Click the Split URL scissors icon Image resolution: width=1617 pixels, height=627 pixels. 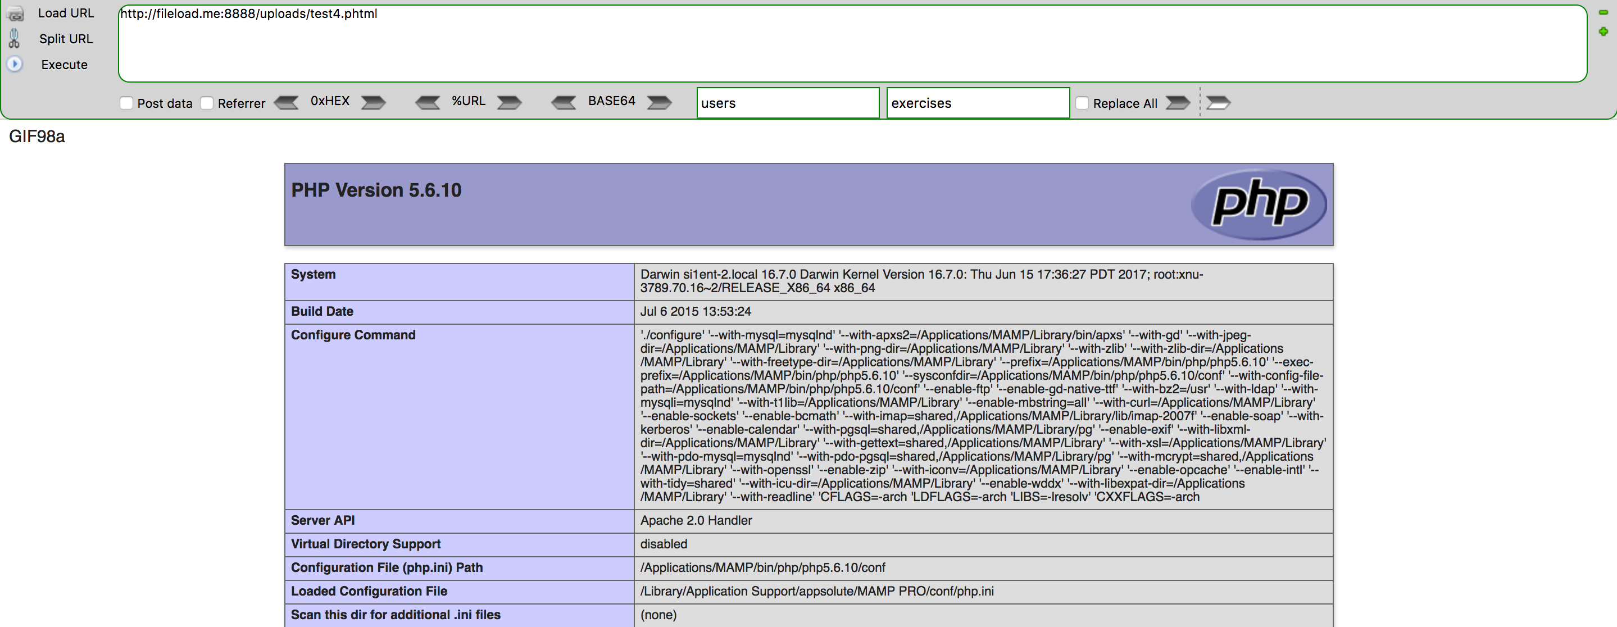[x=15, y=39]
